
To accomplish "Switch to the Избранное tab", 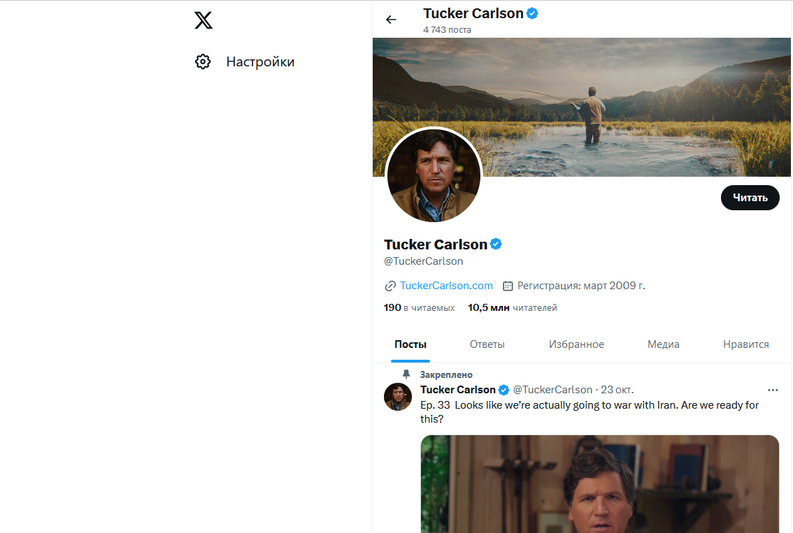I will pyautogui.click(x=576, y=344).
